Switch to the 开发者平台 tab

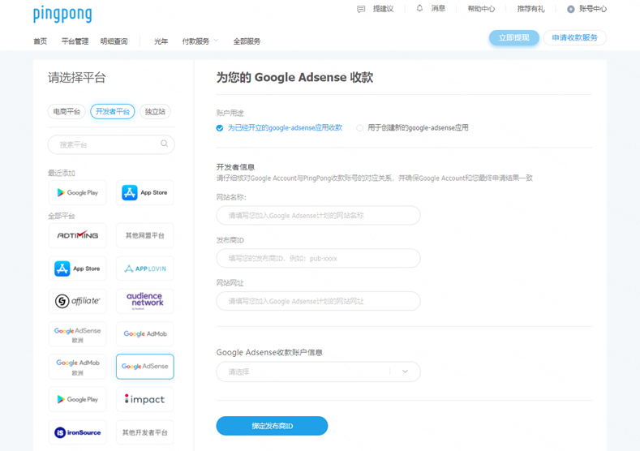click(113, 111)
